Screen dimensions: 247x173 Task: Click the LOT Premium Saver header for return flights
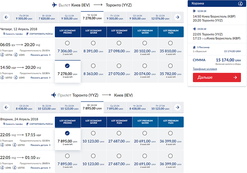click(x=145, y=122)
